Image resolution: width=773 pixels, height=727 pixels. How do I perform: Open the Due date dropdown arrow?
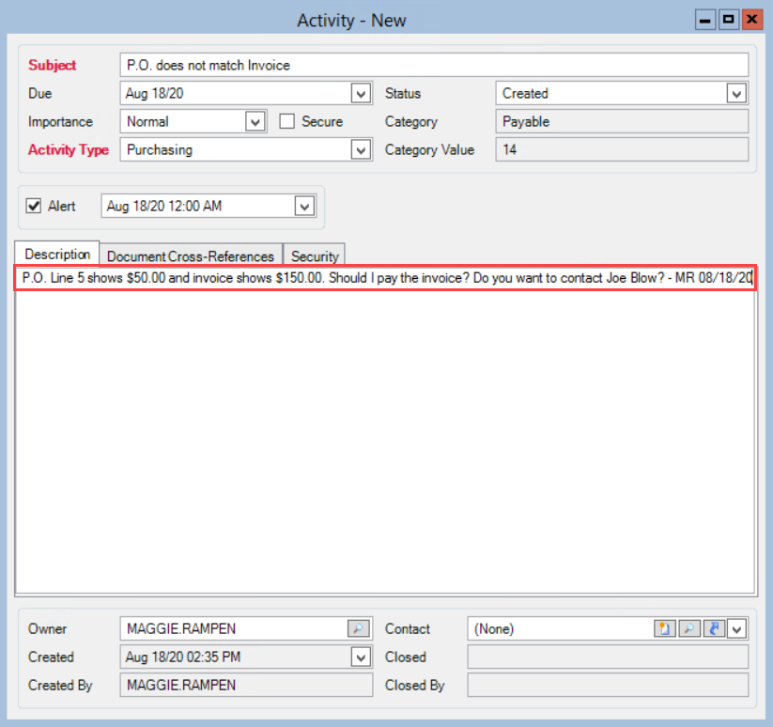[361, 94]
